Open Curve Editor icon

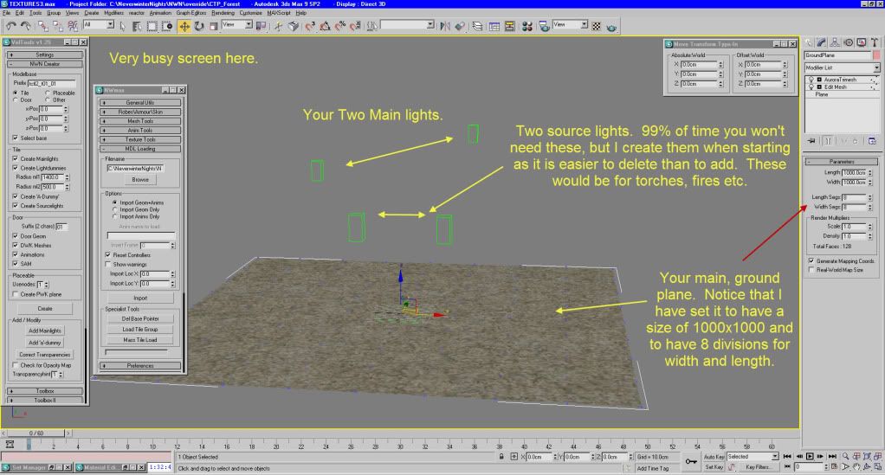tap(494, 26)
